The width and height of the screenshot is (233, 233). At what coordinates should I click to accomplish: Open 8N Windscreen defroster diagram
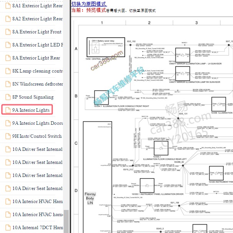click(38, 84)
